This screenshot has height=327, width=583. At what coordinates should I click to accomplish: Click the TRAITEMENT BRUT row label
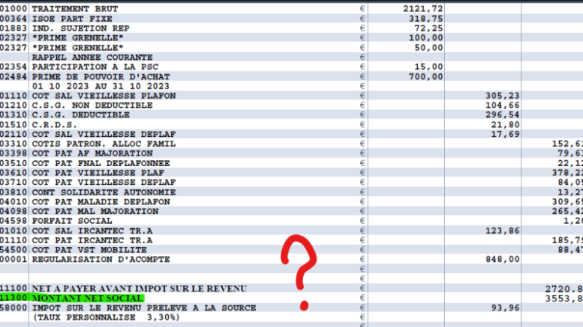tap(75, 9)
